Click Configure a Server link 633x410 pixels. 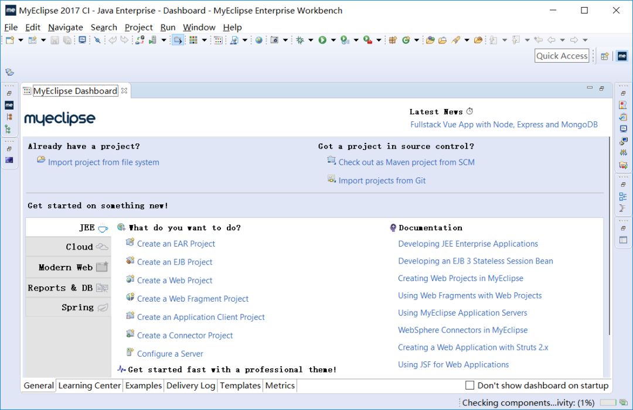click(170, 354)
